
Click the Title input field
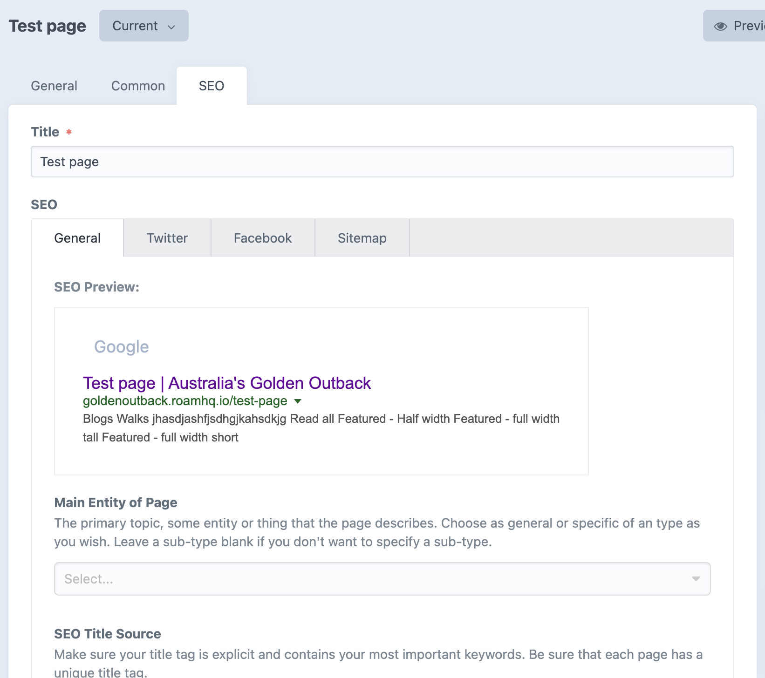click(x=382, y=162)
